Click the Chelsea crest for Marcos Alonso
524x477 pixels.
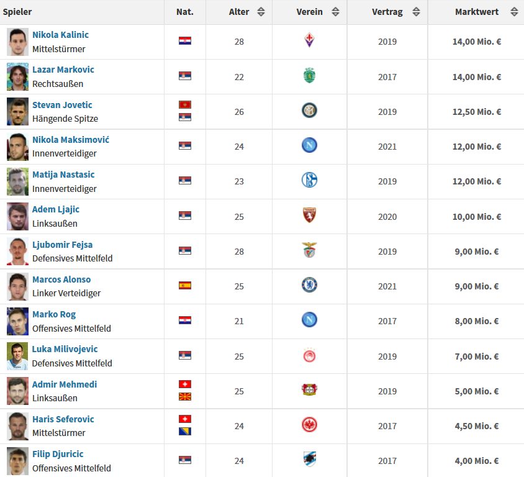tap(309, 286)
